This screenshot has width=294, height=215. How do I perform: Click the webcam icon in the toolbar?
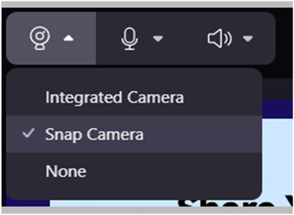[40, 38]
